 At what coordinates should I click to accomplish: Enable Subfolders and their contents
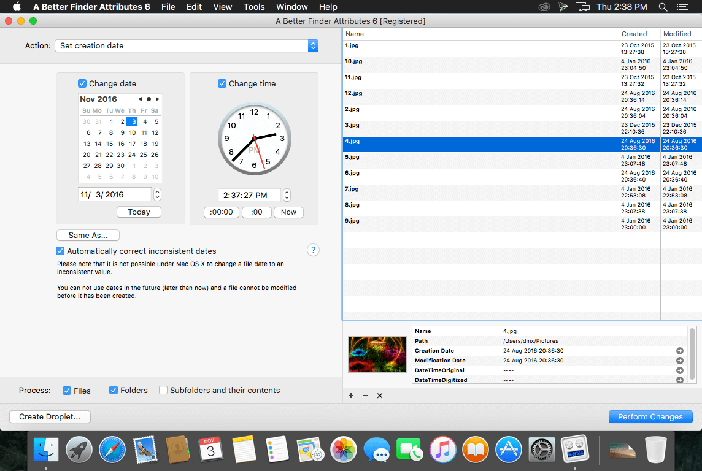(x=163, y=390)
